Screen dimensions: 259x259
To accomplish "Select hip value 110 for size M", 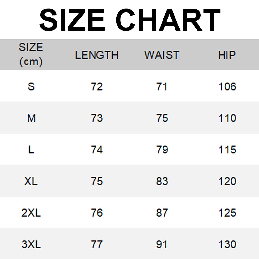I will click(x=227, y=118).
